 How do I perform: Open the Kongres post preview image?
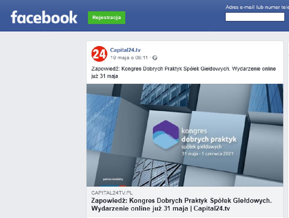pyautogui.click(x=185, y=135)
